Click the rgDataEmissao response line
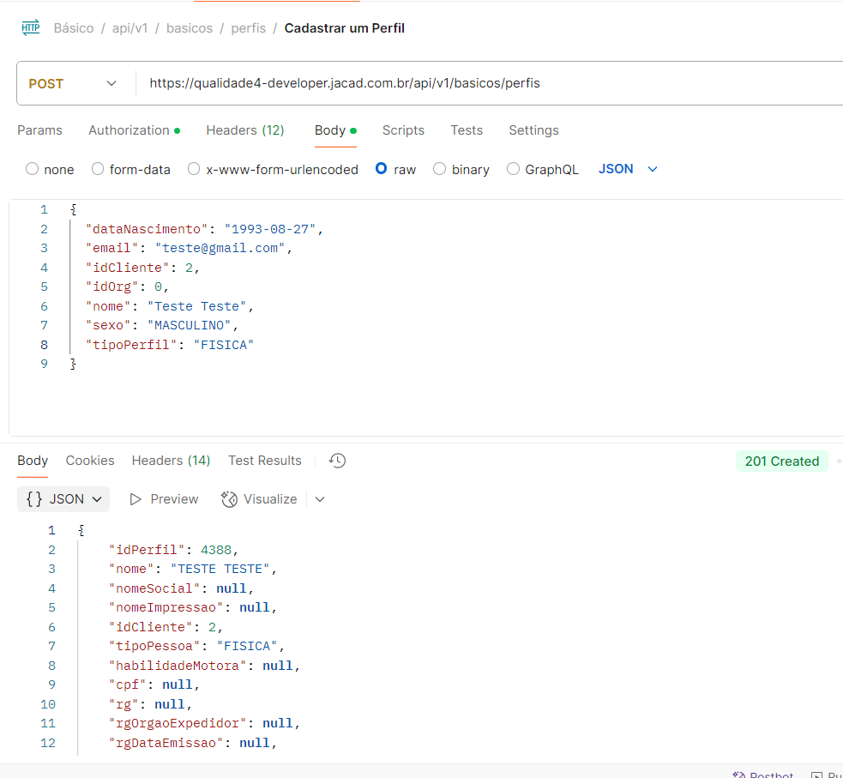The height and width of the screenshot is (778, 843). (192, 743)
